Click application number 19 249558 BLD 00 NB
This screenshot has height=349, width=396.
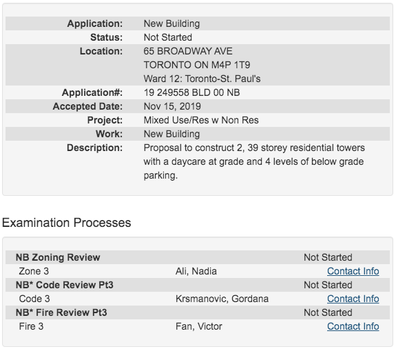[x=191, y=92]
